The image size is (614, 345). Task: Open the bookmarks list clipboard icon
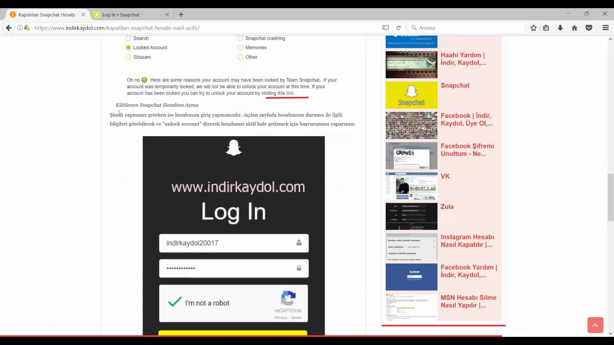[x=546, y=28]
